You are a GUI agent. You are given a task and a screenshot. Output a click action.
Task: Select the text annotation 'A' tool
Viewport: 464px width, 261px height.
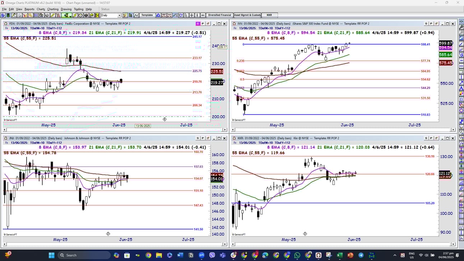pos(461,88)
